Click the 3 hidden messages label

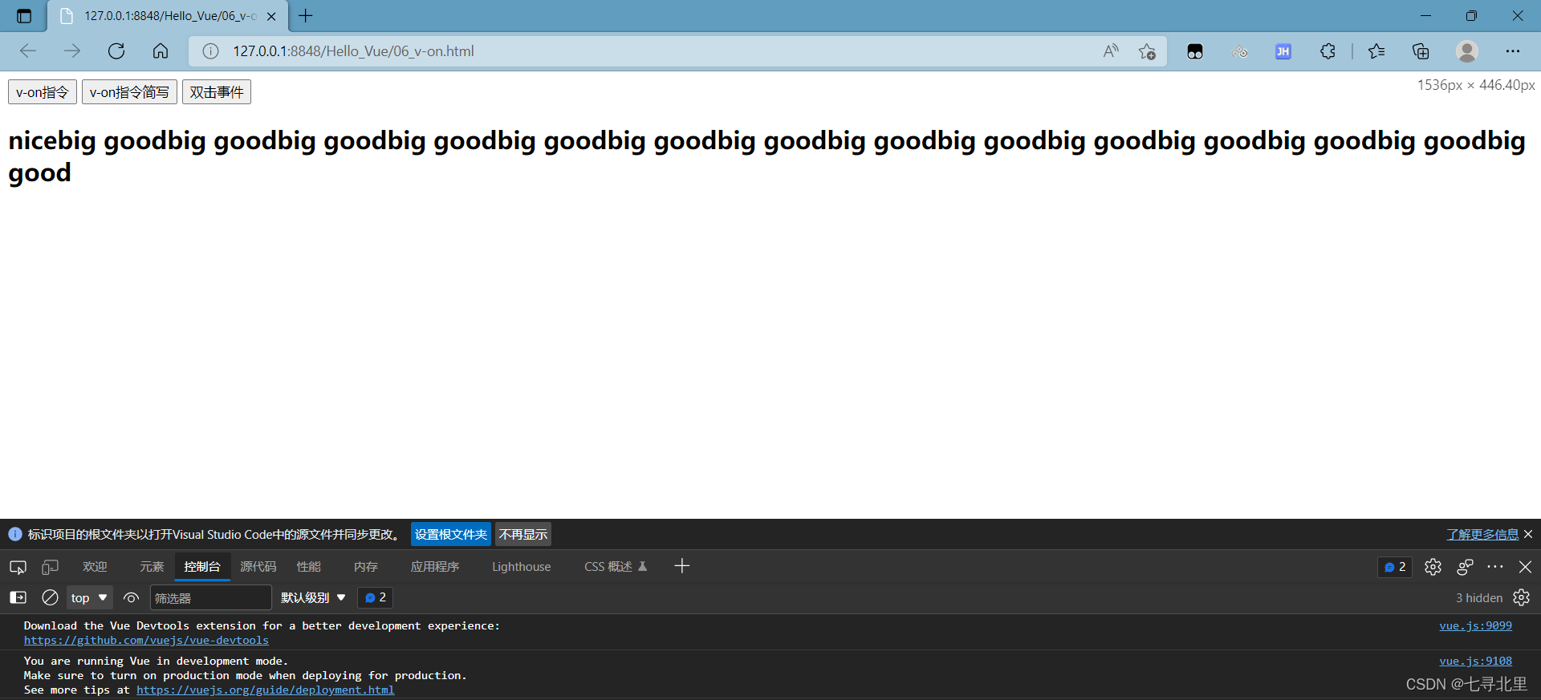1479,598
